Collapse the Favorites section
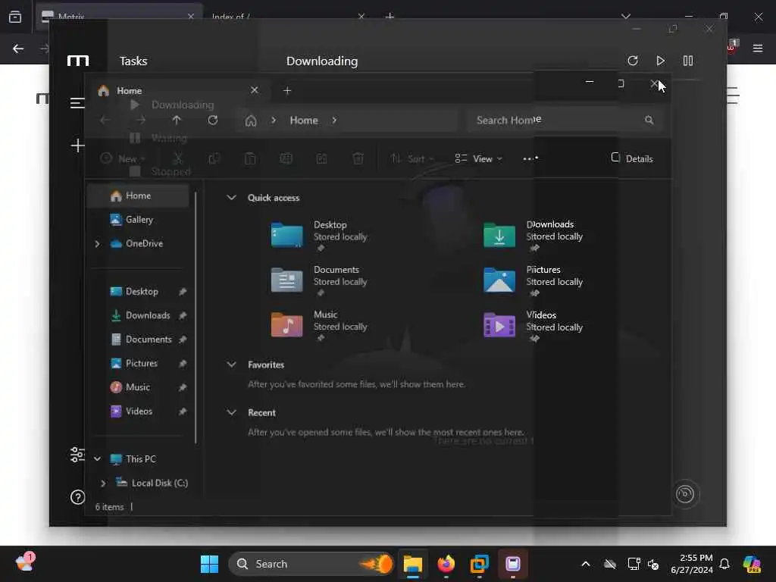The image size is (776, 582). point(231,365)
